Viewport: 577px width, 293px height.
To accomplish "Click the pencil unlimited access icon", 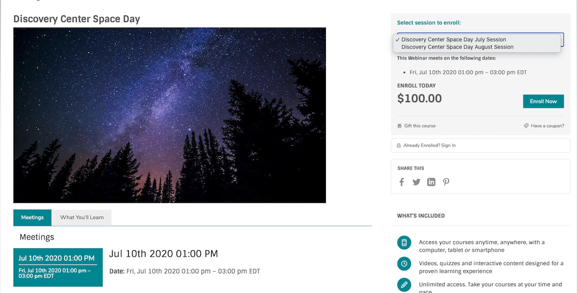I will point(404,285).
